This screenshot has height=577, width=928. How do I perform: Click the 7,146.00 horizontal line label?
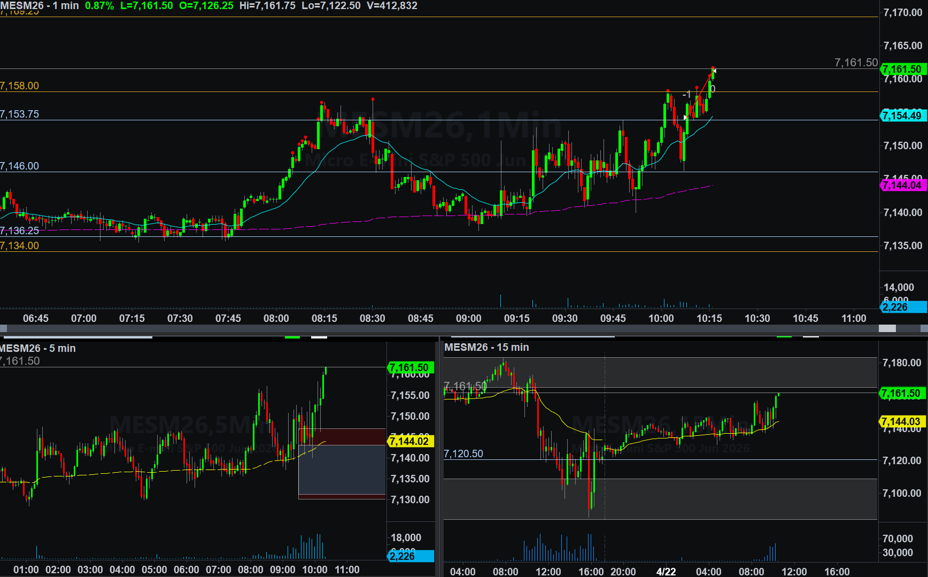click(x=20, y=166)
